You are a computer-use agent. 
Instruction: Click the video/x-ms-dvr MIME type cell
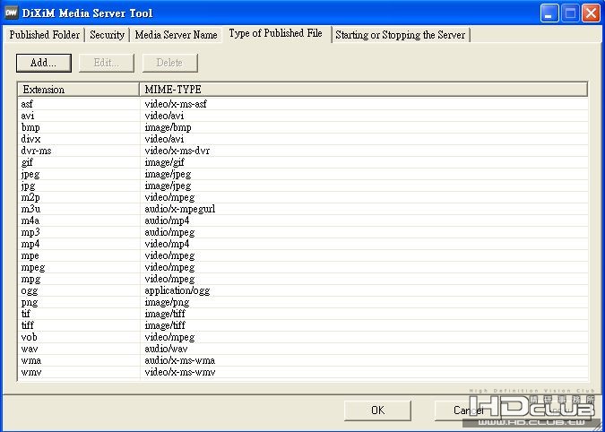click(x=177, y=151)
